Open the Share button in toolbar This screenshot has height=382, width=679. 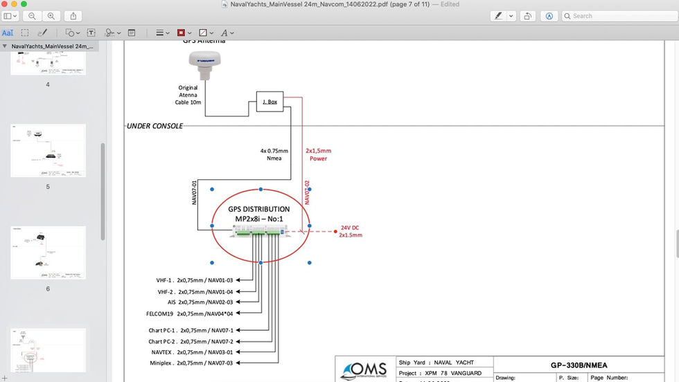point(73,16)
